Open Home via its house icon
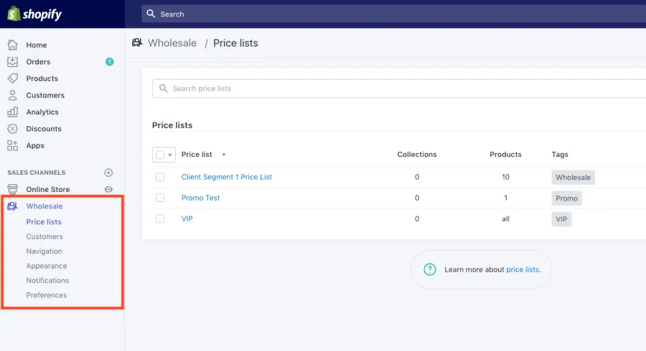 tap(12, 44)
